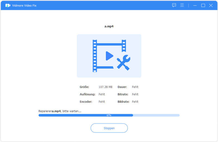Click the Reparieren a.mp4 status message
This screenshot has height=142, width=218.
60,111
